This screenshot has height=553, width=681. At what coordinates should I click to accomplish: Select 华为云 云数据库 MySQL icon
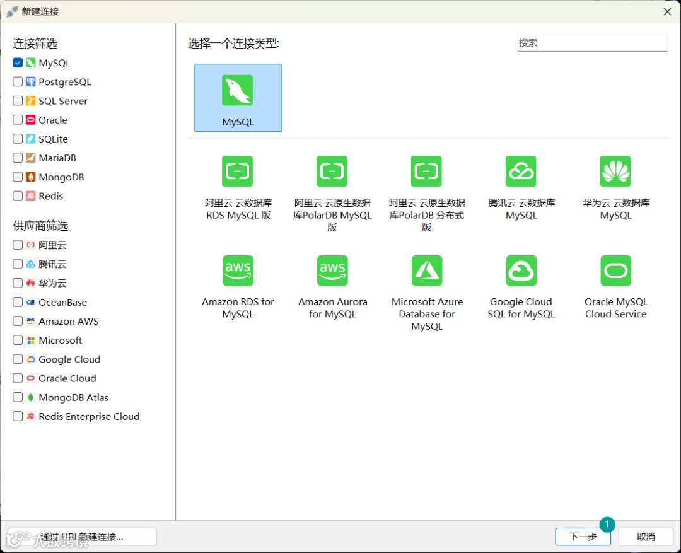click(x=615, y=171)
